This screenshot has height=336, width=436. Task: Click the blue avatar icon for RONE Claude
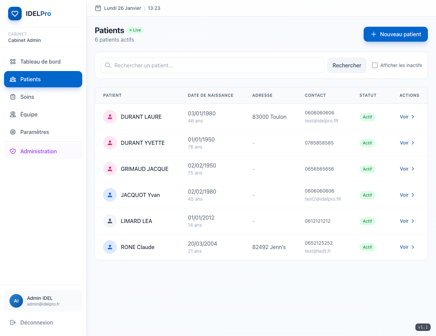click(110, 247)
